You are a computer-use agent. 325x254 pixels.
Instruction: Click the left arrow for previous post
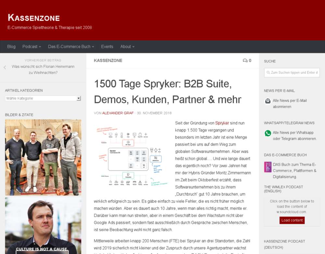tap(5, 67)
